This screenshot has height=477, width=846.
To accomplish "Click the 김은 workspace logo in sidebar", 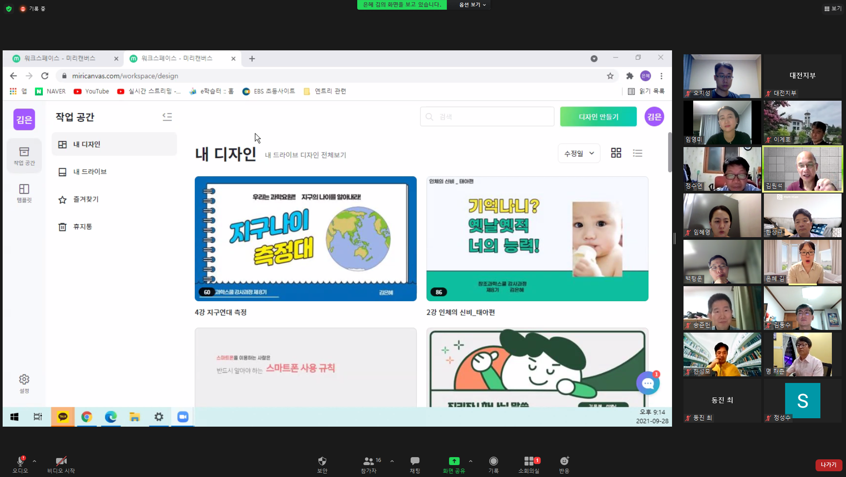I will point(24,119).
